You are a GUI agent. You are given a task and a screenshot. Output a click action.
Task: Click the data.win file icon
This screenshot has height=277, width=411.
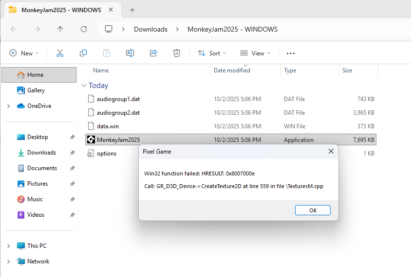(x=91, y=126)
